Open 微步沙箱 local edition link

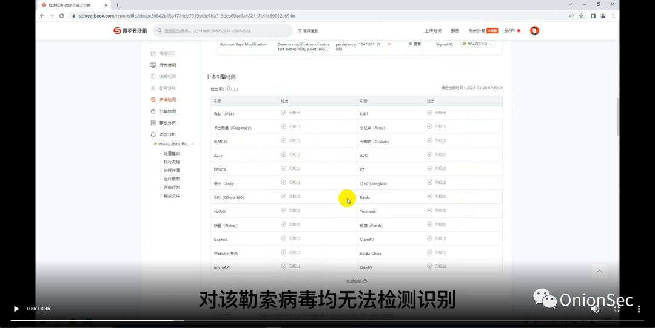coord(483,31)
